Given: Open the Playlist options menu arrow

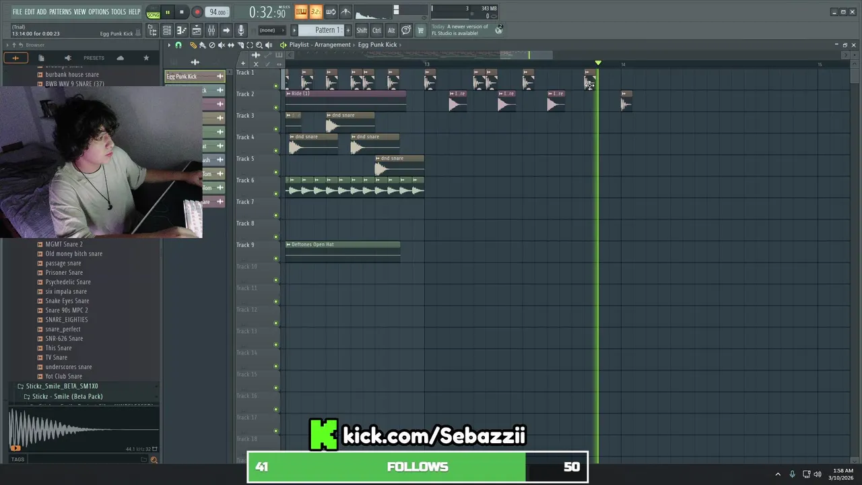Looking at the screenshot, I should [x=169, y=45].
